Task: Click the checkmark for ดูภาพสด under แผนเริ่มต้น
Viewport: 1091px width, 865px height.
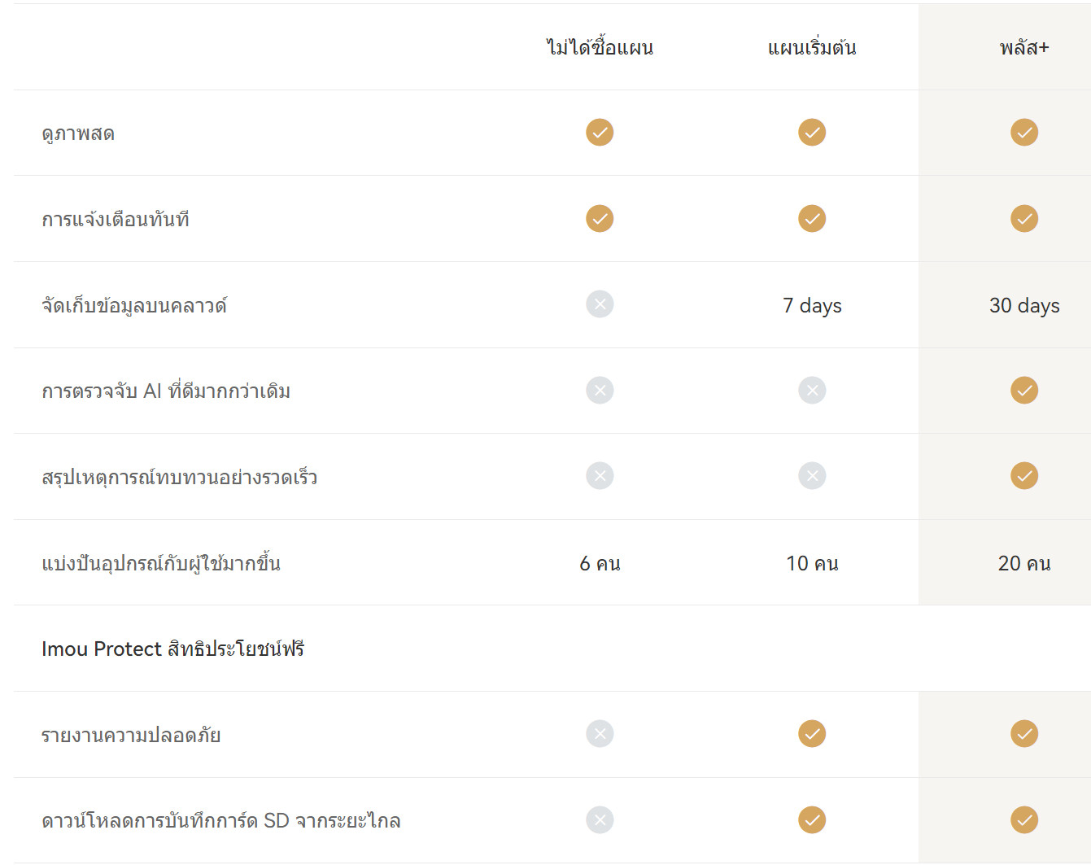Action: (812, 132)
